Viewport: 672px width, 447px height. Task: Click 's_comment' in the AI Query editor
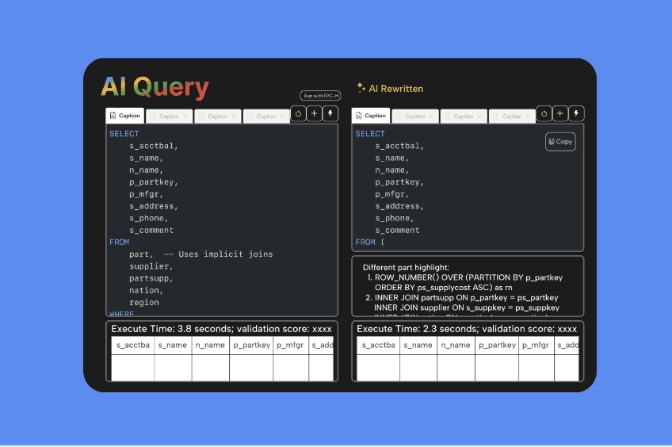(x=151, y=230)
